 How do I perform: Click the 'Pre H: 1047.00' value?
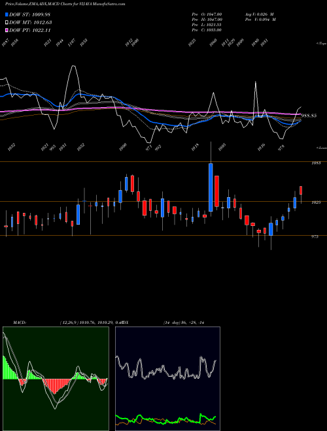[207, 20]
